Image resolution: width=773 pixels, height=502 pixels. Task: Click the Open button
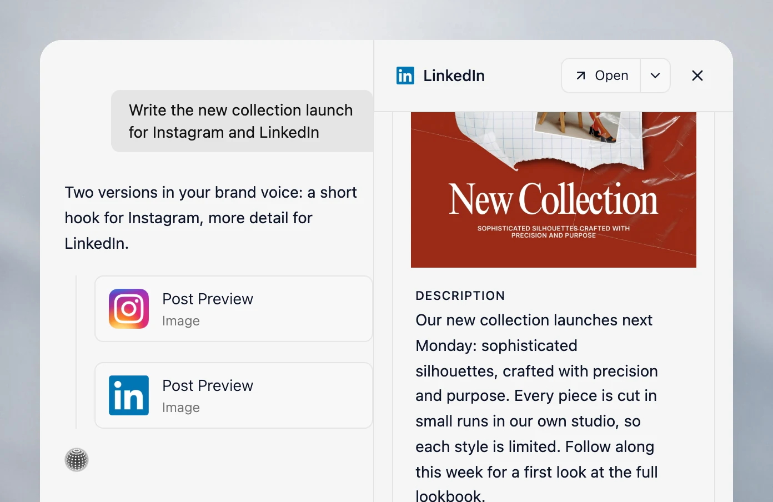601,76
